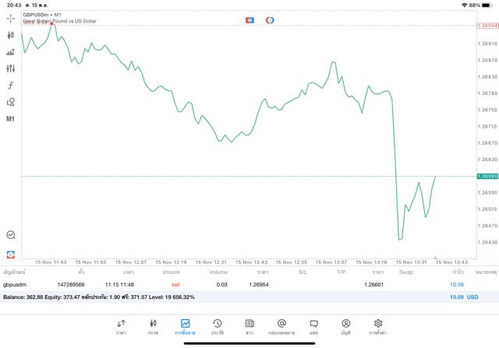Screen dimensions: 499x348
Task: Click the กำไร profit column header
Action: [458, 272]
